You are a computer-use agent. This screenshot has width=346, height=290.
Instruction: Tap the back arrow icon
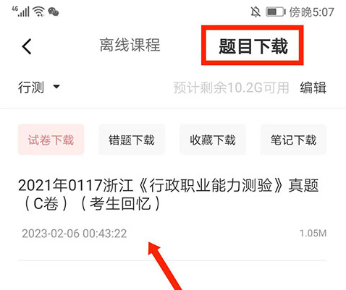[x=27, y=46]
